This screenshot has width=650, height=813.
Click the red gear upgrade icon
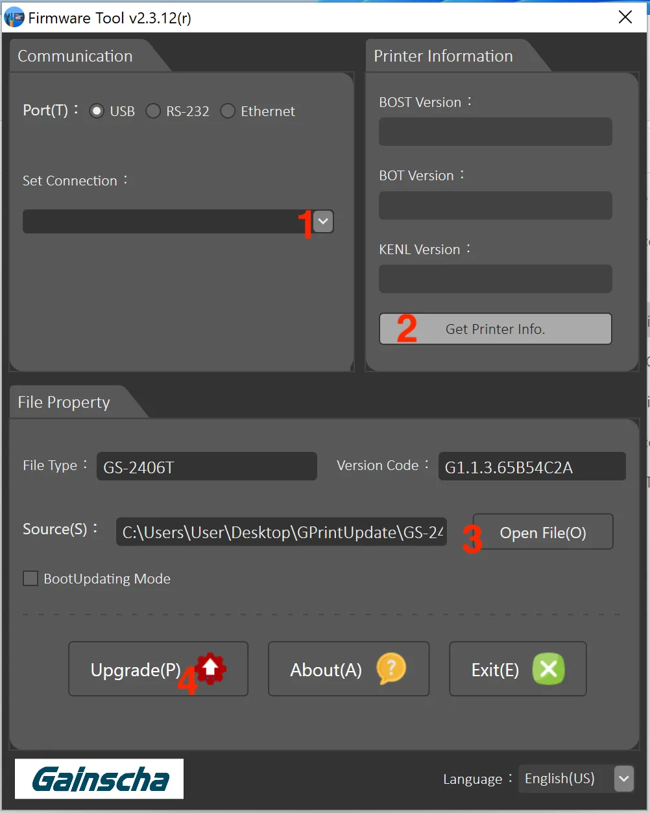pyautogui.click(x=210, y=668)
